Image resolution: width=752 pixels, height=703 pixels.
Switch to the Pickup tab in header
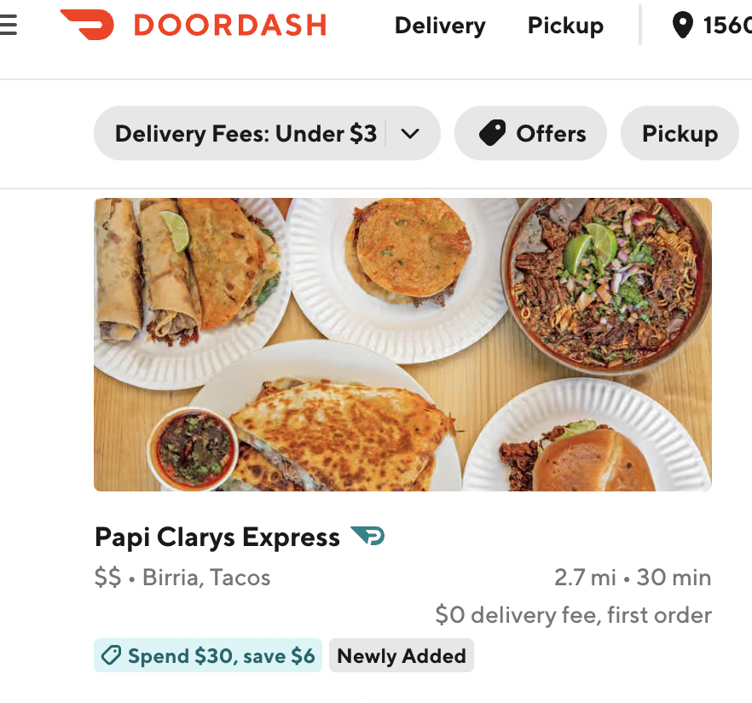pyautogui.click(x=565, y=26)
